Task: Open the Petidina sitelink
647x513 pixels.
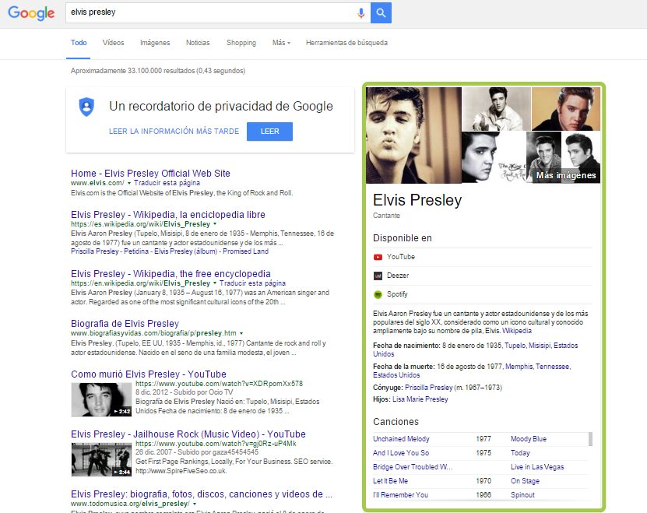Action: coord(136,251)
